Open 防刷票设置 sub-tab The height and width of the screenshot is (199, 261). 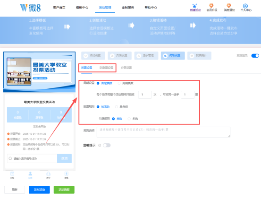click(x=107, y=68)
